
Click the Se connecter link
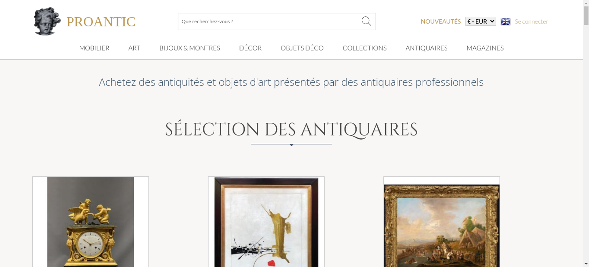pos(531,21)
